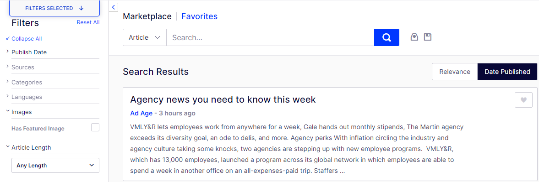Screen dimensions: 539x182
Task: Expand the Categories filter section
Action: [53, 83]
